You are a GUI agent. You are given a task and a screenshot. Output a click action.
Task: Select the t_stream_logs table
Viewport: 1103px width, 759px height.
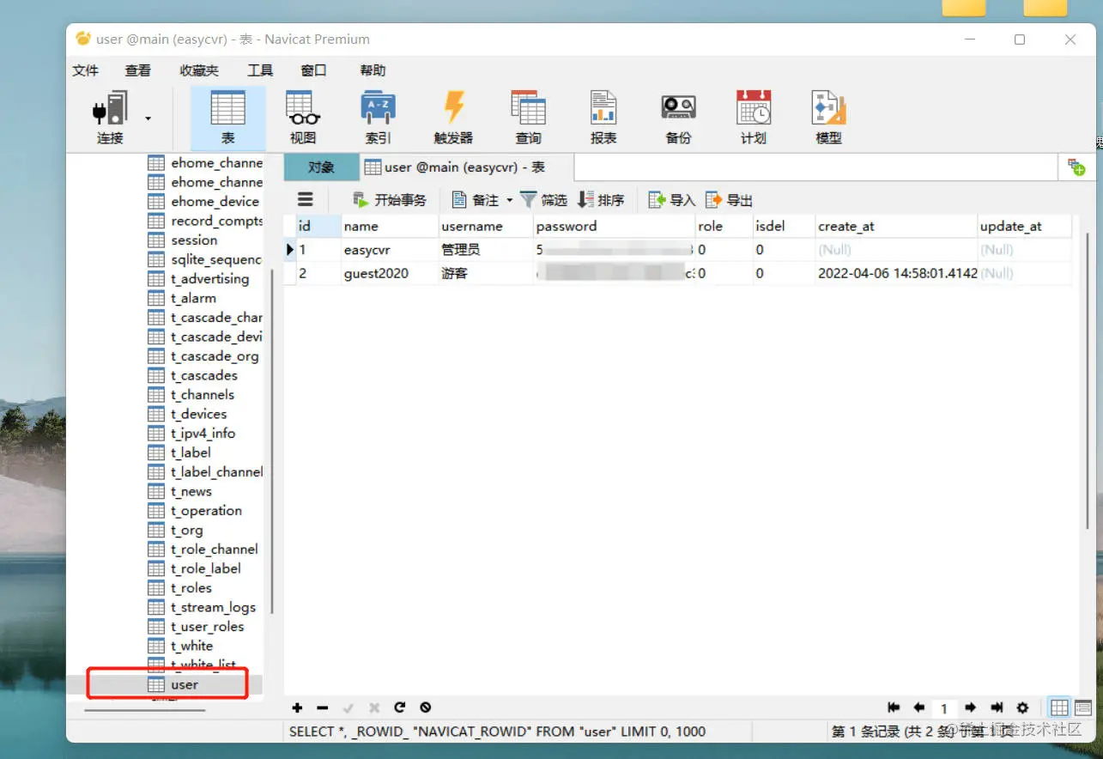click(x=213, y=607)
